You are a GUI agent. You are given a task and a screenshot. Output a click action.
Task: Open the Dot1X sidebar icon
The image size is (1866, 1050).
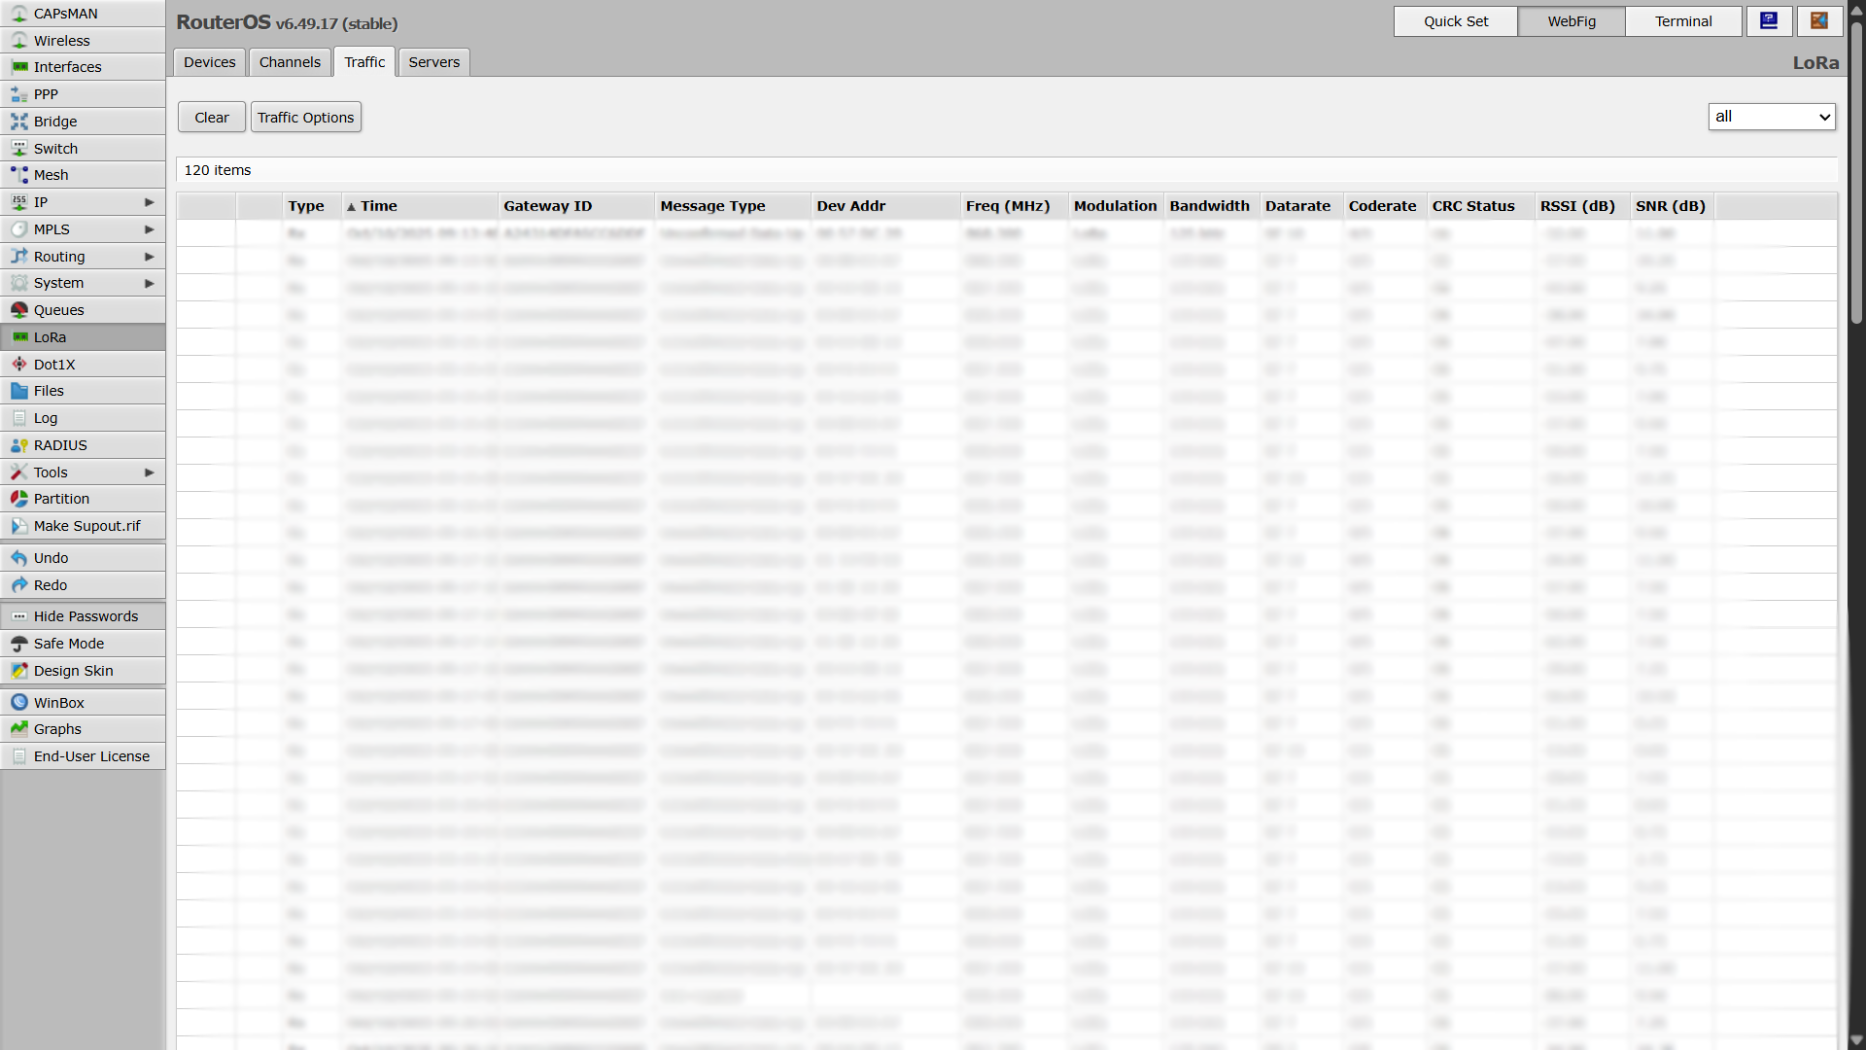tap(18, 365)
